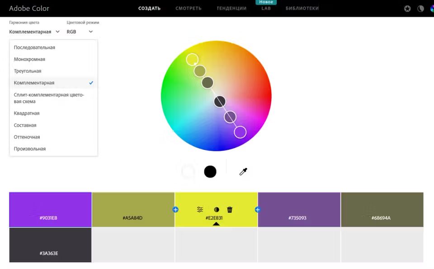Add a color left of the yellow swatch
Viewport: 434px width, 269px height.
[175, 209]
